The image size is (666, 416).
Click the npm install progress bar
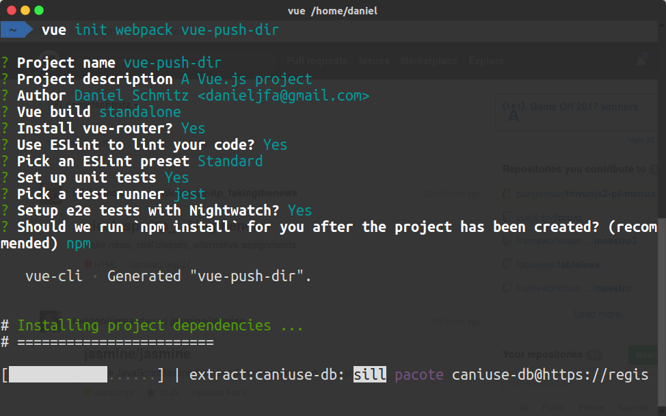click(x=83, y=375)
